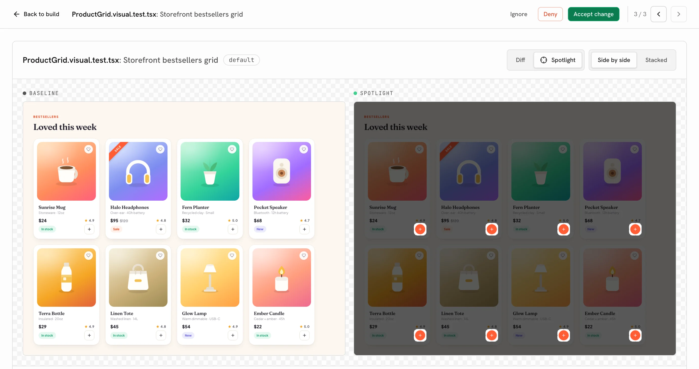Add baseline Glow Lamp with plus button
Screen dimensions: 699x369
point(233,335)
